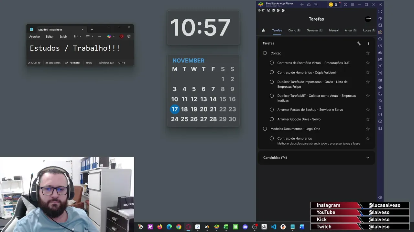Open Visual Studio Code from the taskbar
Screen dimensions: 414x232
pos(274,227)
